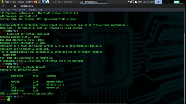Click the 'Default share' comment
The image size is (186, 104).
tap(55, 85)
